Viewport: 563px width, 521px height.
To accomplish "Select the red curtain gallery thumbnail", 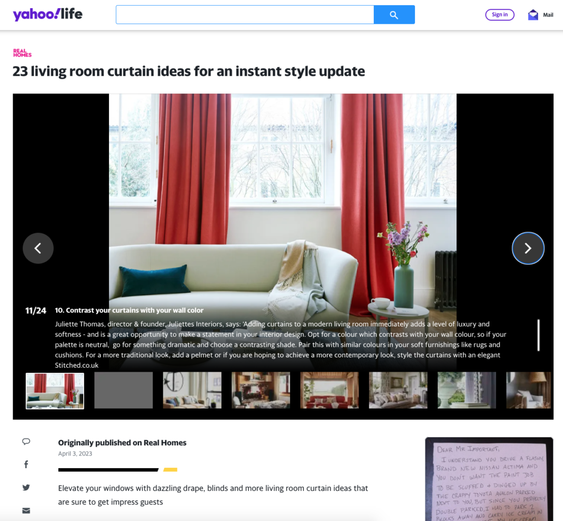I will coord(54,390).
